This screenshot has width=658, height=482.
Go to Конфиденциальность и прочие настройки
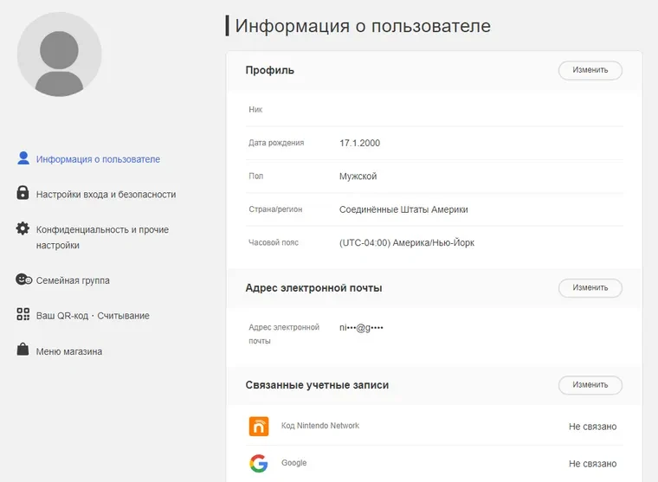(101, 237)
